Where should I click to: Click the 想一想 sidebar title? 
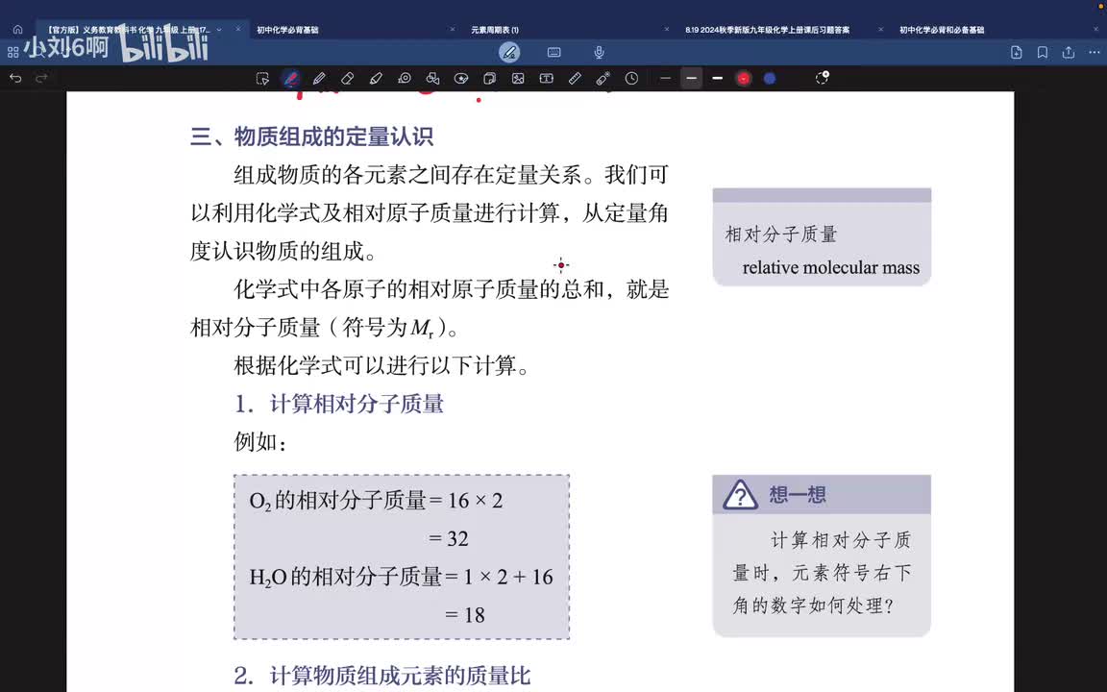pyautogui.click(x=798, y=494)
